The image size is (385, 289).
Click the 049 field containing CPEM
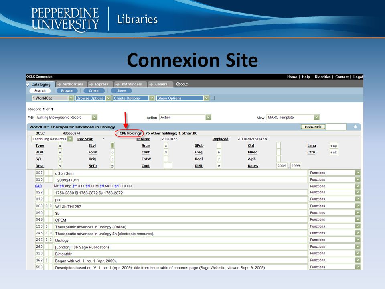pyautogui.click(x=180, y=220)
